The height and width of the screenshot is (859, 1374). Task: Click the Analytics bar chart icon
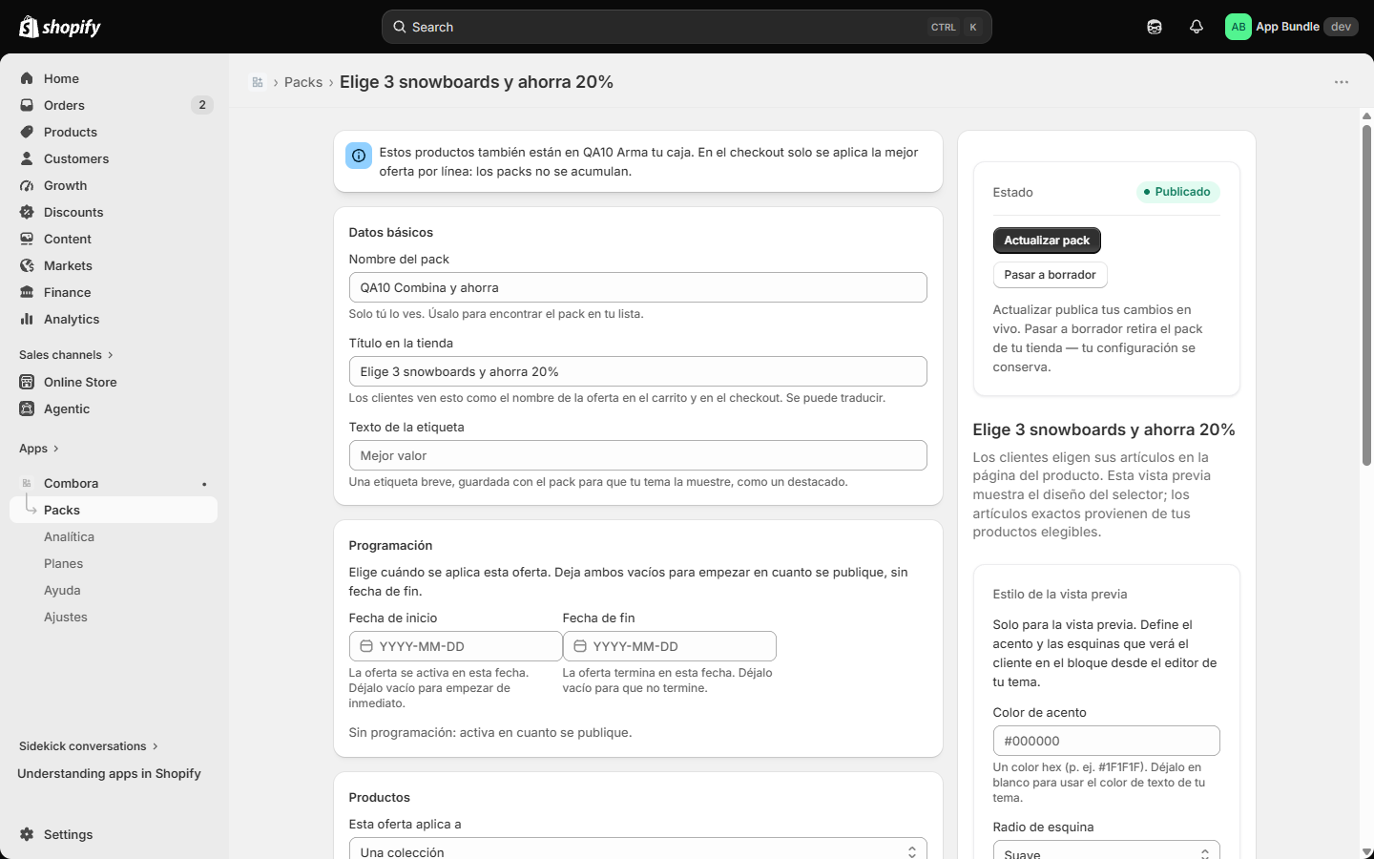[27, 319]
